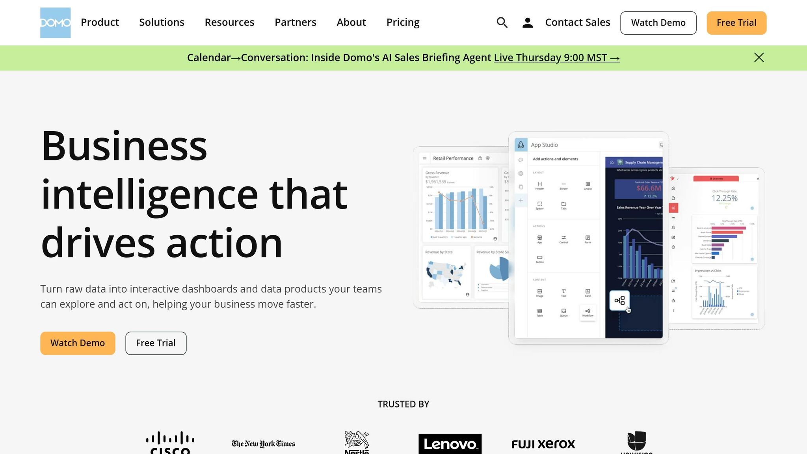Click the "App Studio" title text
This screenshot has width=807, height=454.
pyautogui.click(x=544, y=145)
